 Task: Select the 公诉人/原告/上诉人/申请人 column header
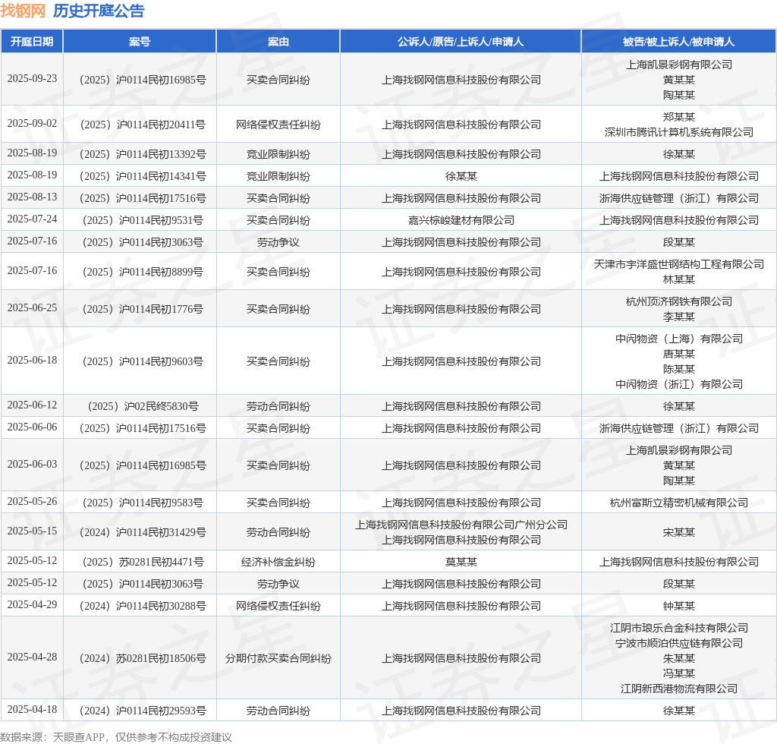(461, 42)
